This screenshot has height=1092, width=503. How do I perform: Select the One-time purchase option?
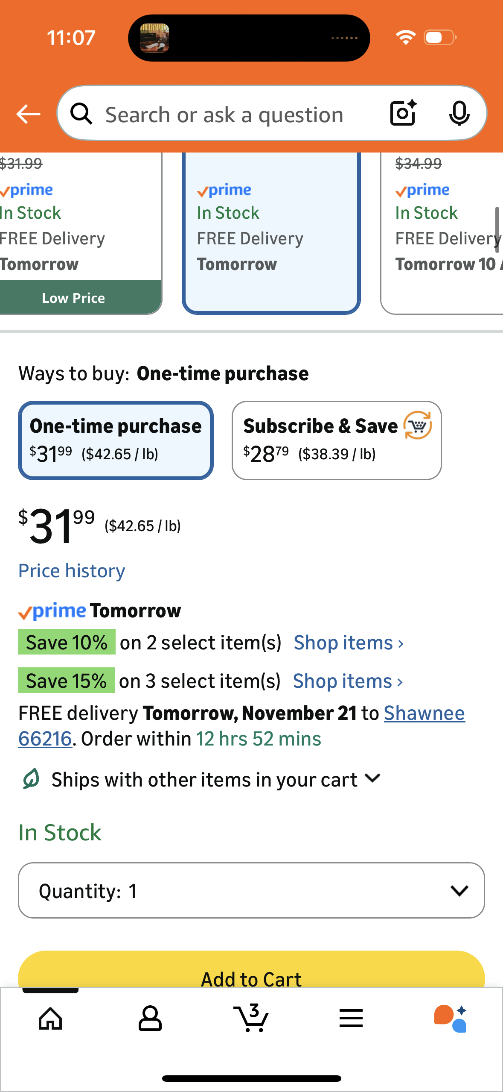coord(116,440)
